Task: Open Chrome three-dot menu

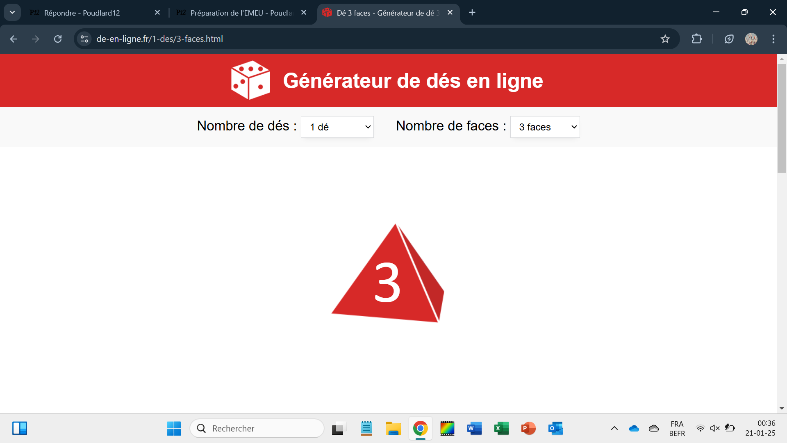Action: (773, 39)
